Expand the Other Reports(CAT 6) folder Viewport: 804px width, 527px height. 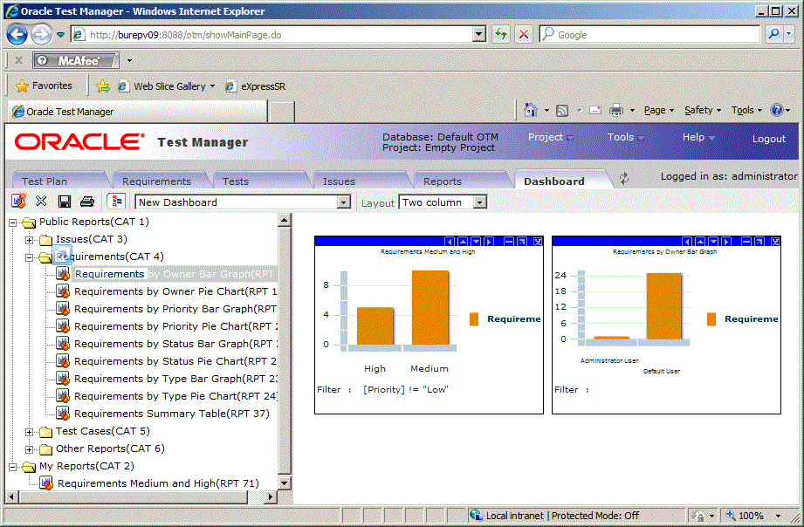[29, 449]
